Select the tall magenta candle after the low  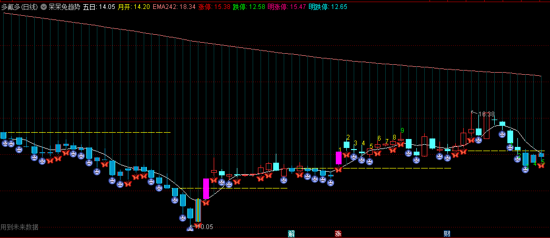pos(206,189)
